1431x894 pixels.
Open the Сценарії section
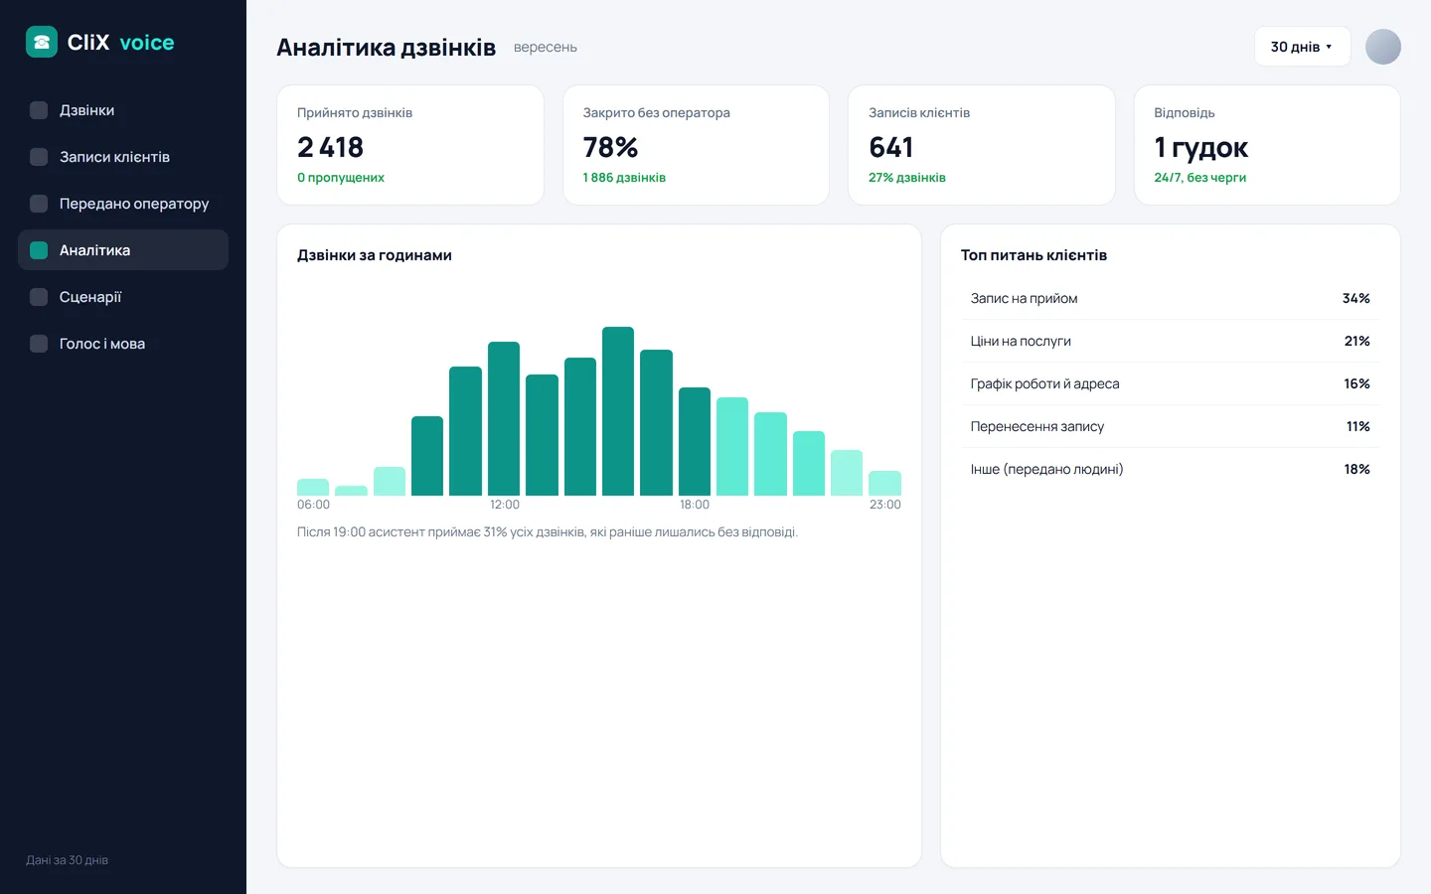pyautogui.click(x=123, y=297)
